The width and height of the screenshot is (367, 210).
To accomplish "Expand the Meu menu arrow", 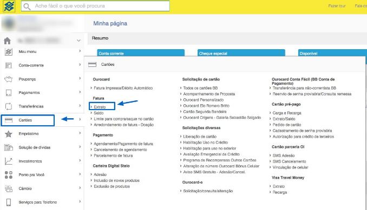I will click(x=80, y=51).
